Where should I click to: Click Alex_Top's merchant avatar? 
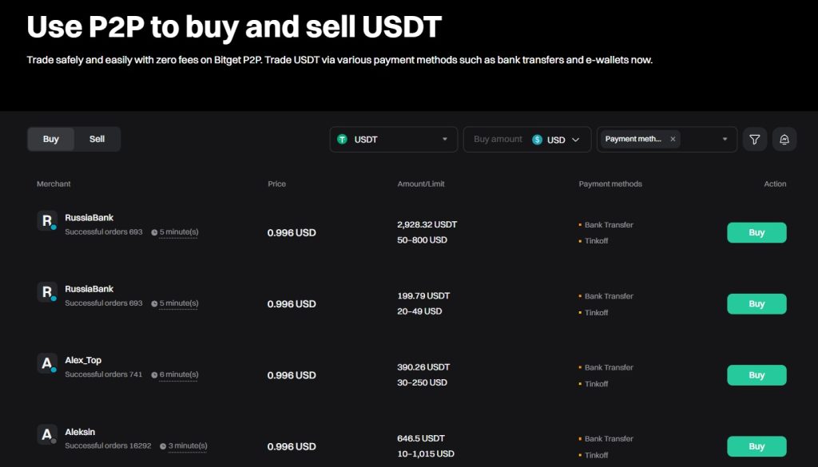click(47, 363)
